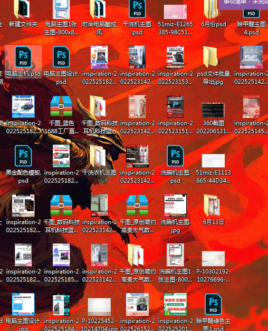Select inspiration-2 022523151 image file
268x331 pixels.
175,107
